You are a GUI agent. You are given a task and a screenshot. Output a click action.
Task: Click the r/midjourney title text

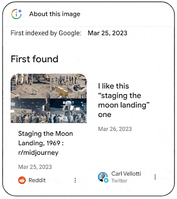pos(38,153)
